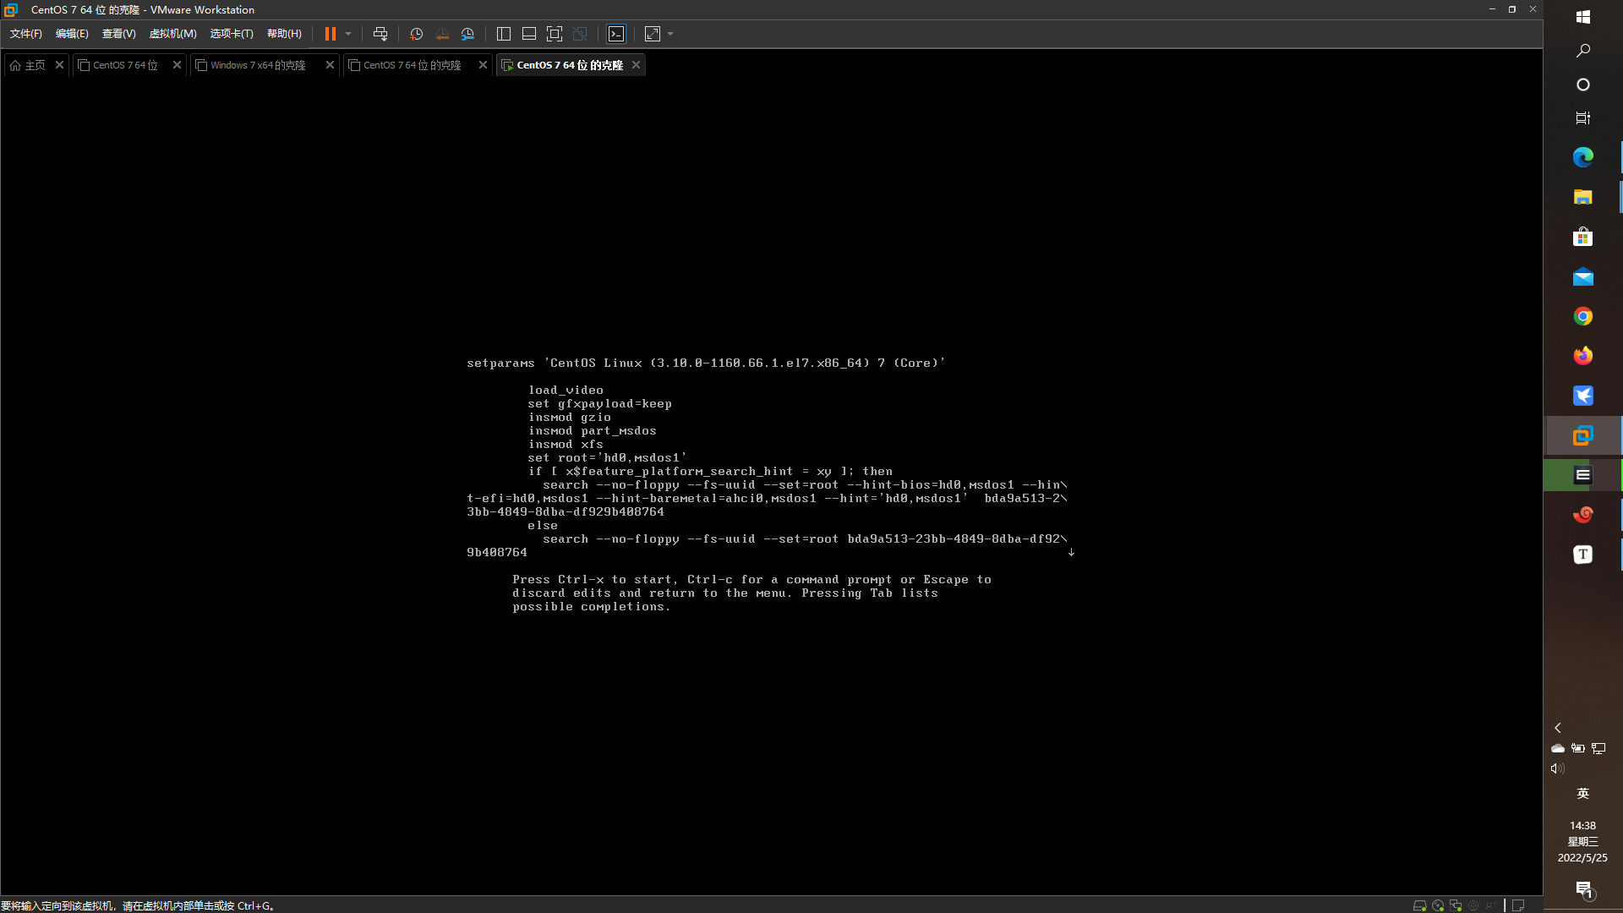Click the volume speaker tray icon
Viewport: 1623px width, 913px height.
1557,768
